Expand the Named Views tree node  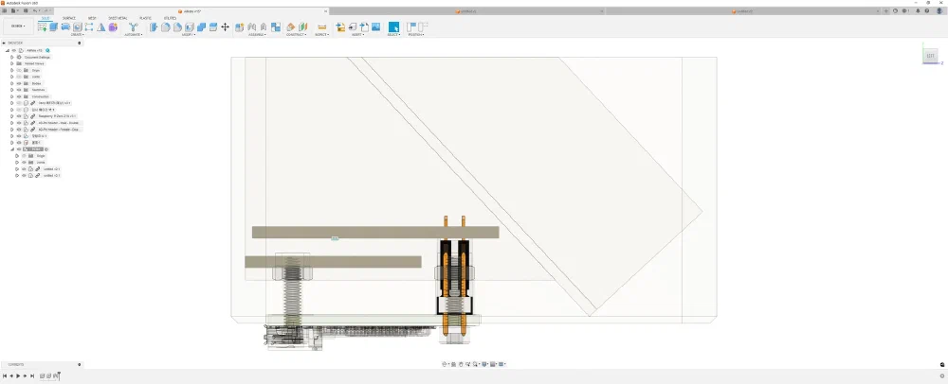coord(12,63)
